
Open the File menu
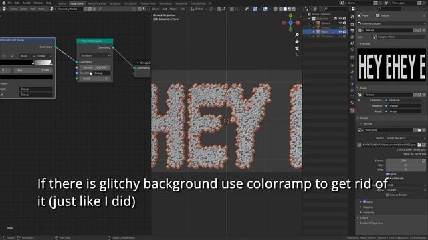(10, 3)
